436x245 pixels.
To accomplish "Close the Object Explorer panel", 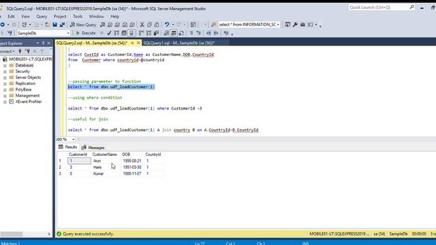I will coord(49,44).
